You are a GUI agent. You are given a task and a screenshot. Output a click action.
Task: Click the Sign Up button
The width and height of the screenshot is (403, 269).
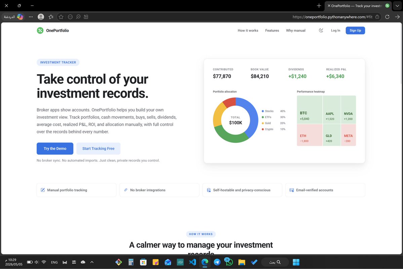pos(355,30)
